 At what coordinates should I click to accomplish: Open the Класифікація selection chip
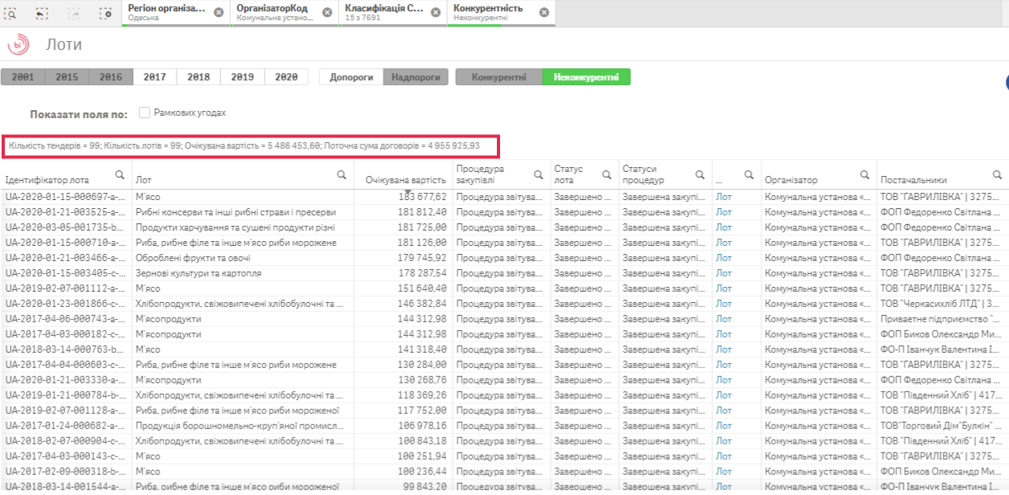384,12
